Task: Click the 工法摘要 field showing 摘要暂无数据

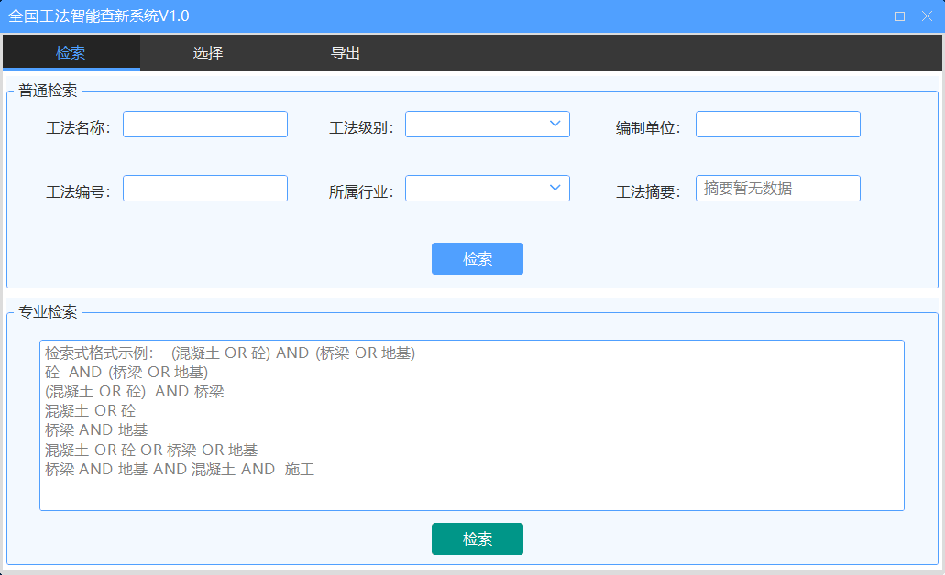Action: pyautogui.click(x=777, y=189)
